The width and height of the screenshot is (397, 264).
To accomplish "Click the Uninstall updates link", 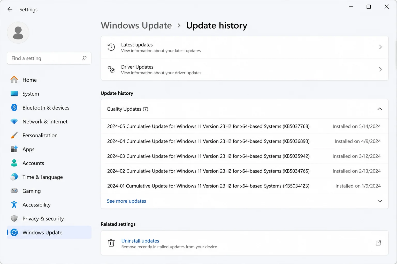I will tap(140, 241).
